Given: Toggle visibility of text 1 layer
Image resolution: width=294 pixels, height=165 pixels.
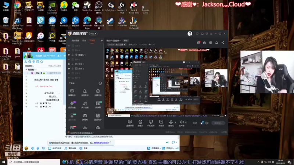Looking at the screenshot, I should (x=69, y=64).
